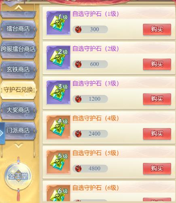Open the 金玉堂 round medallion
176x203 pixels.
(x=18, y=176)
